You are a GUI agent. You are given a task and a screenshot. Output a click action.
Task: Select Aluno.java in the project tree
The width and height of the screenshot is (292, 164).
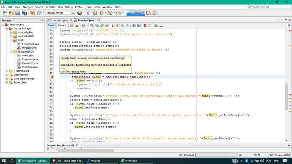pos(28,56)
